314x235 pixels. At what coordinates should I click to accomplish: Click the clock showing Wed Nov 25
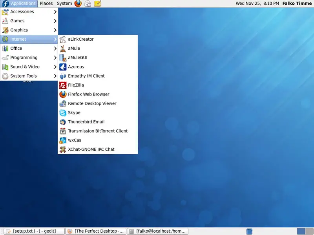[256, 4]
